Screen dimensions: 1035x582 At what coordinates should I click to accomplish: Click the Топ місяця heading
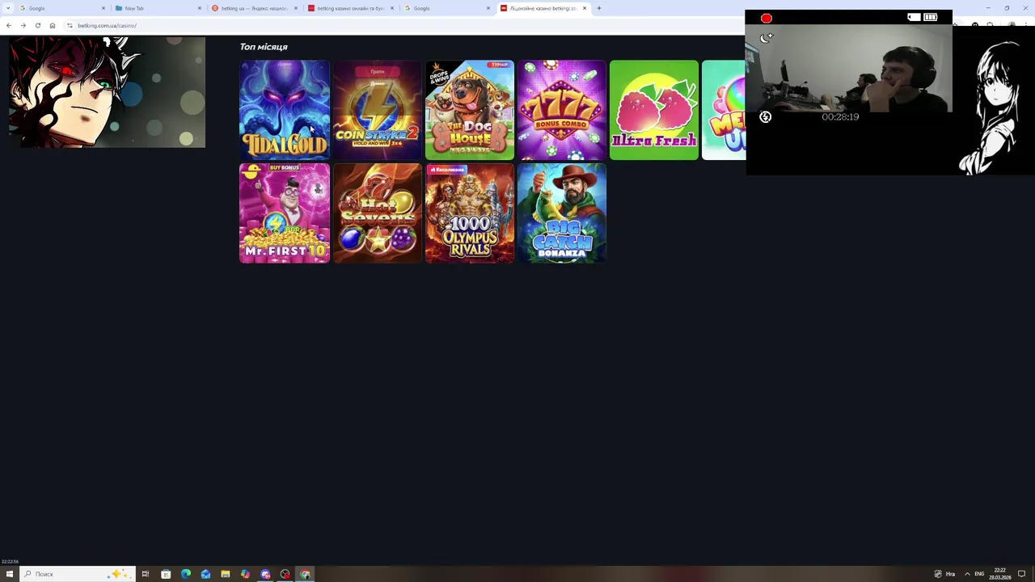(x=264, y=47)
